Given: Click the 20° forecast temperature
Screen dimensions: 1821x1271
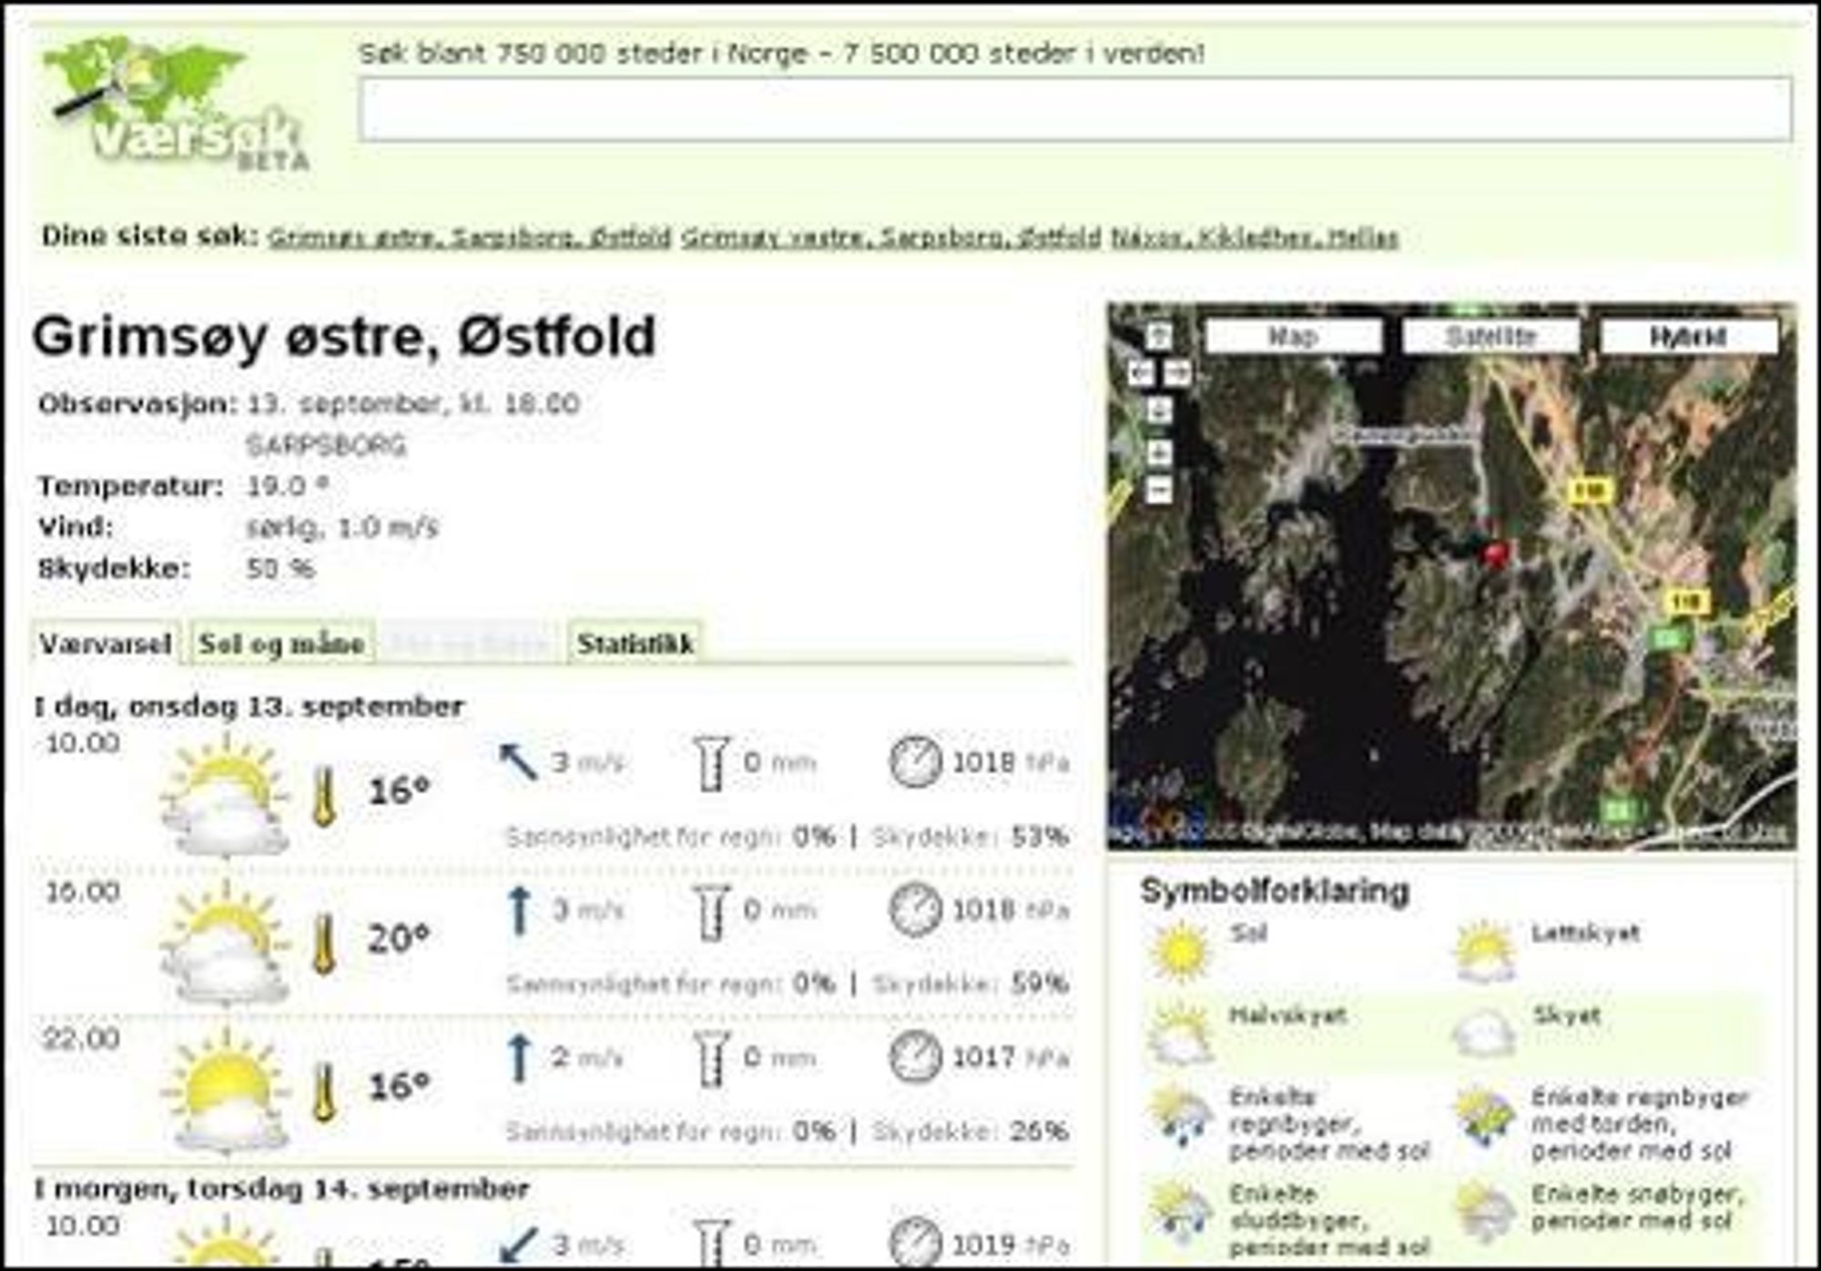Looking at the screenshot, I should [398, 939].
